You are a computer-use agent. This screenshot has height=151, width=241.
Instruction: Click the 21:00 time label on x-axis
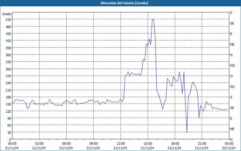(202, 144)
